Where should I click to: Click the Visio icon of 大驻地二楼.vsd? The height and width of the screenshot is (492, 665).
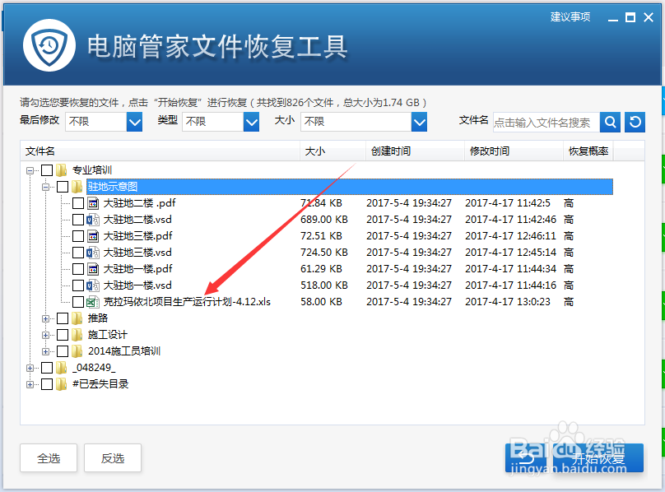pyautogui.click(x=93, y=220)
